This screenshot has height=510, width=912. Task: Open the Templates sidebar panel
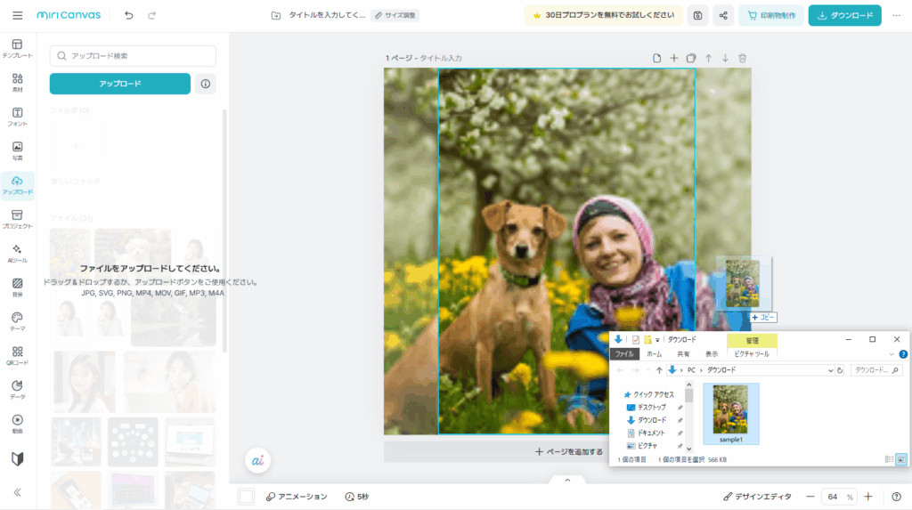point(18,49)
